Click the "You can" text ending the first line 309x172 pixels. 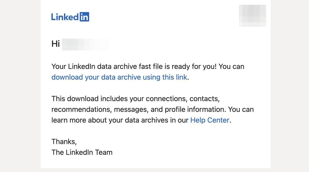point(231,66)
